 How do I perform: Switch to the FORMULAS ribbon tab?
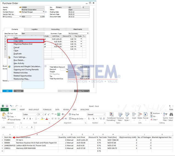pos(47,110)
